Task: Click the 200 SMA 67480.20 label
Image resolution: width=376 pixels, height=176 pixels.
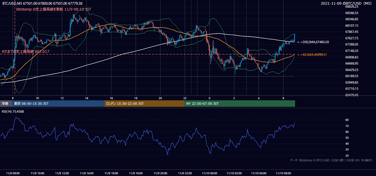Action: click(x=313, y=42)
